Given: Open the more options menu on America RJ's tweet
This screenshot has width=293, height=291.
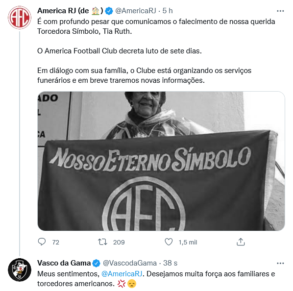Looking at the screenshot, I should click(x=280, y=11).
